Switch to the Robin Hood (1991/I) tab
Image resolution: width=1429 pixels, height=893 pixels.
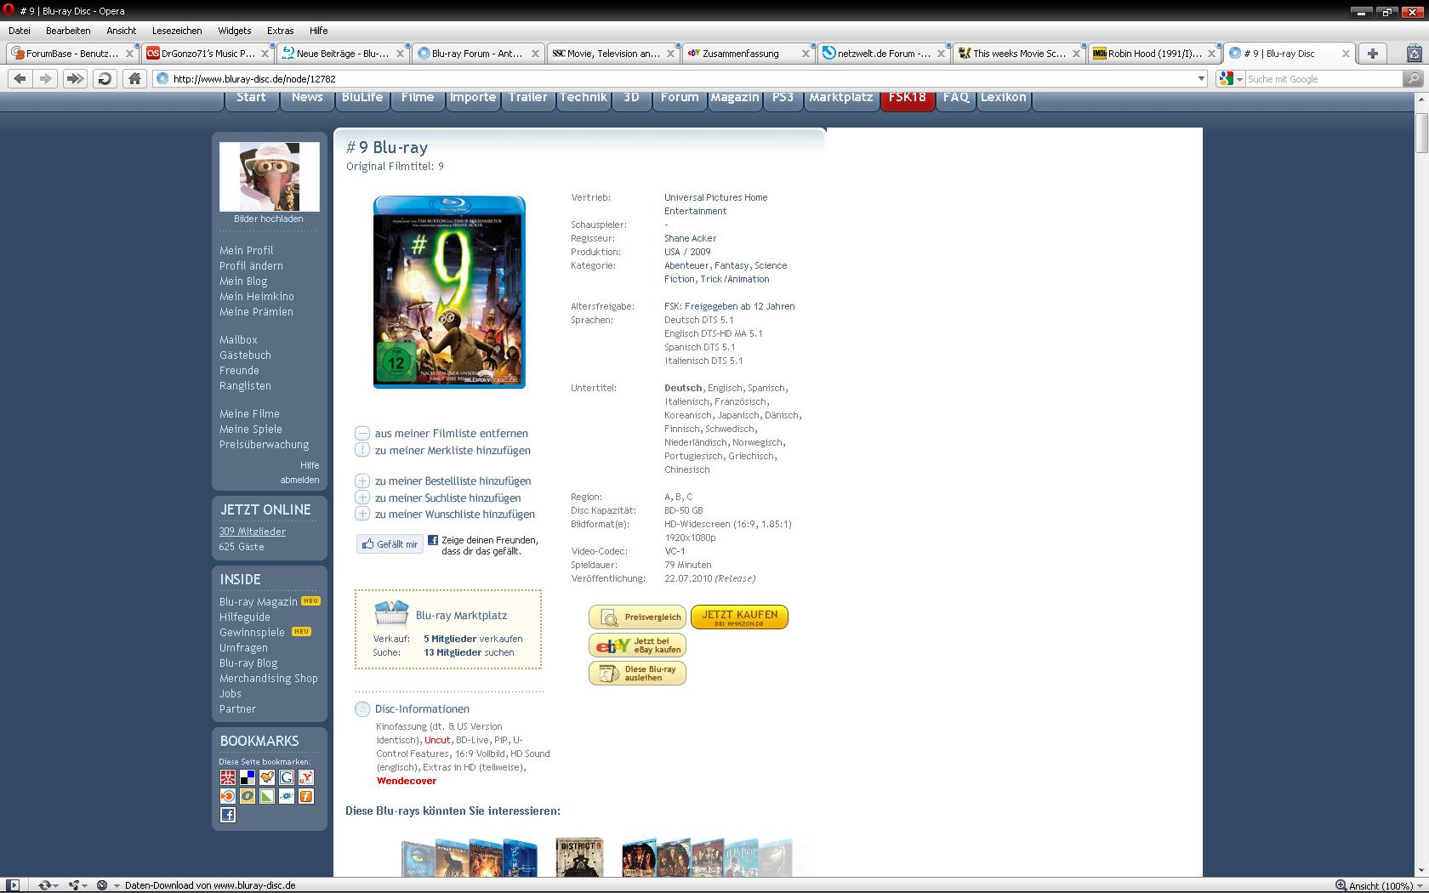coord(1153,53)
